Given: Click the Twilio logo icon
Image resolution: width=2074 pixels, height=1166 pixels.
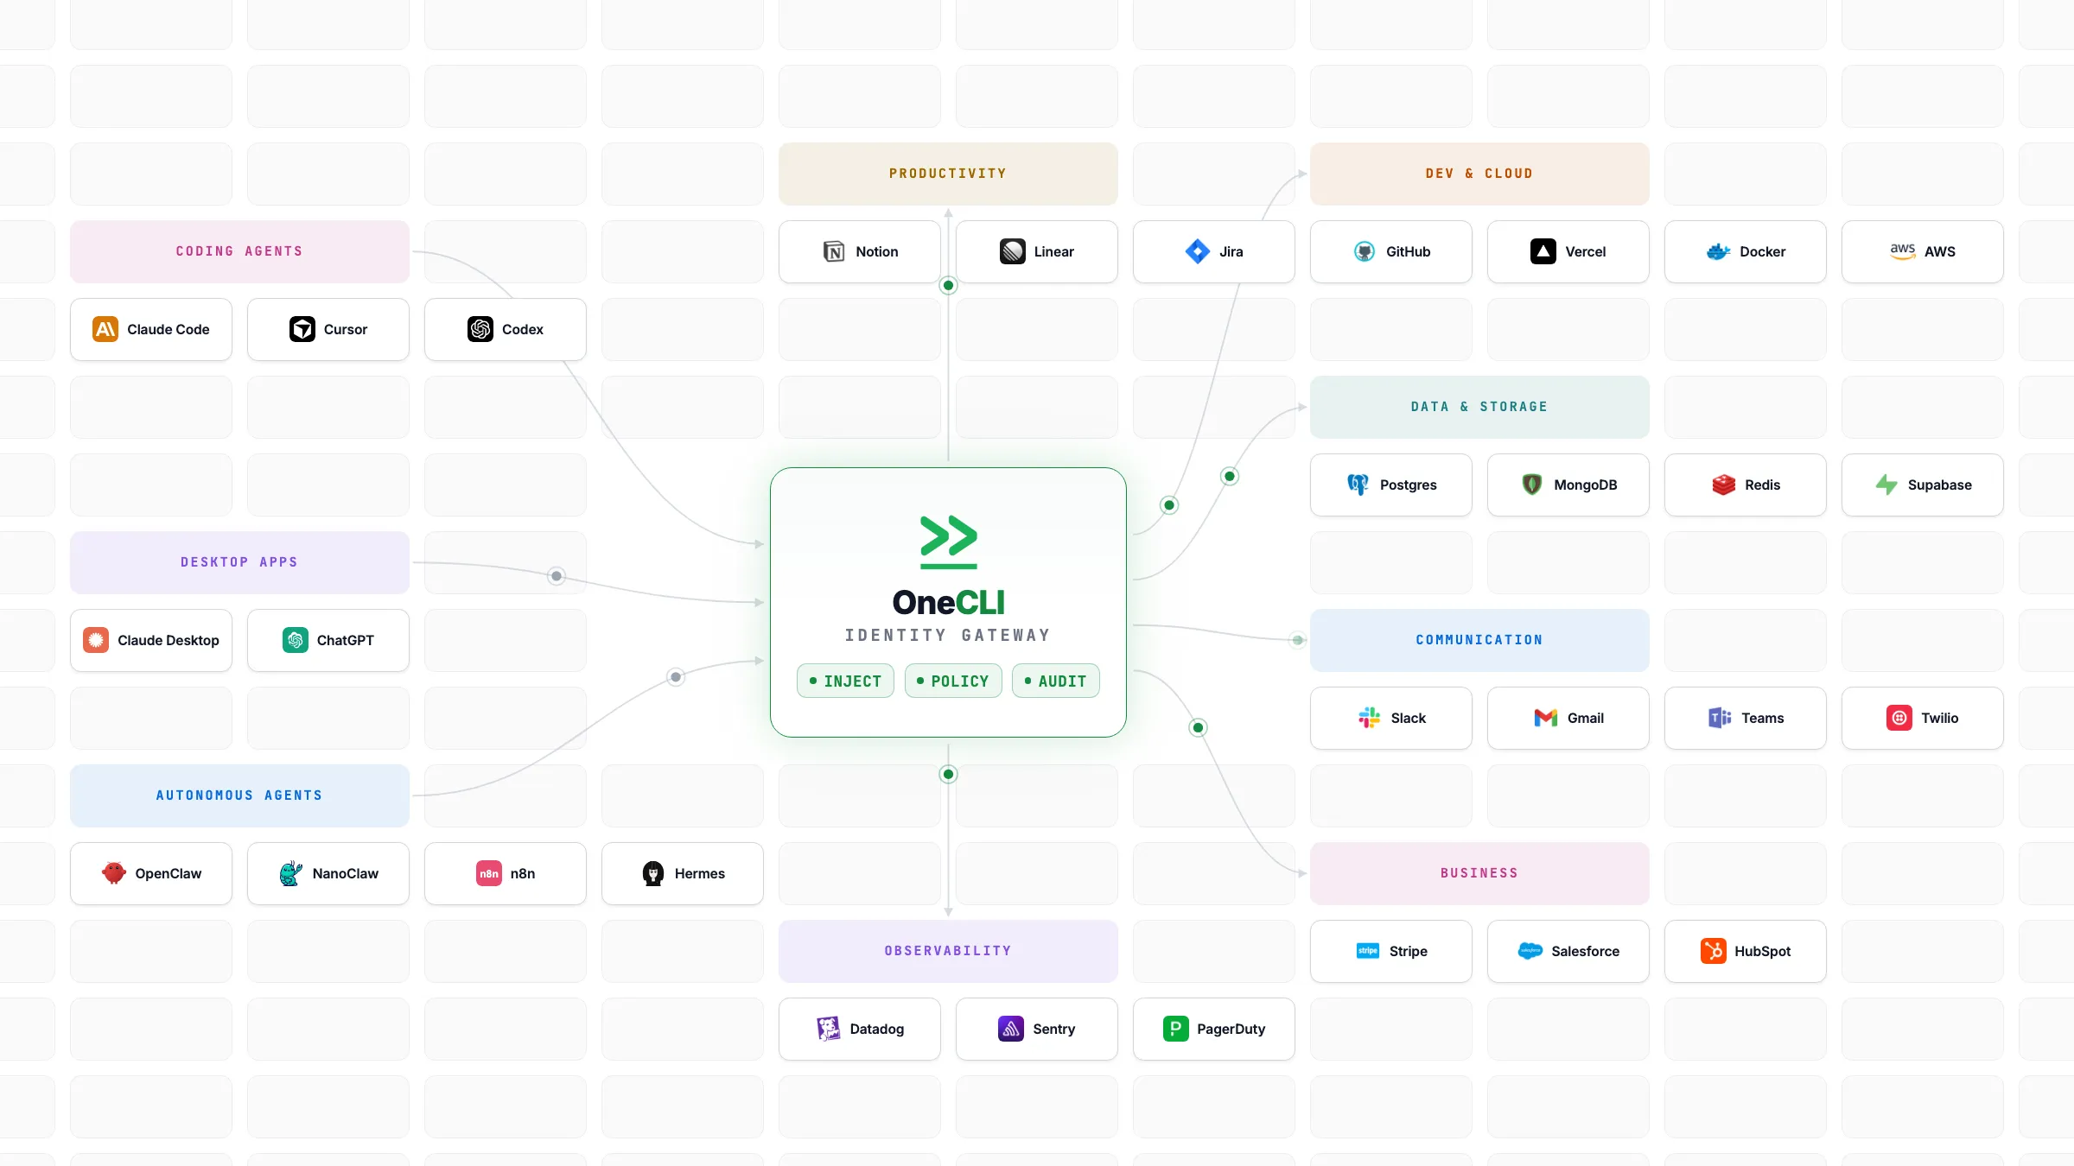Looking at the screenshot, I should [x=1899, y=718].
